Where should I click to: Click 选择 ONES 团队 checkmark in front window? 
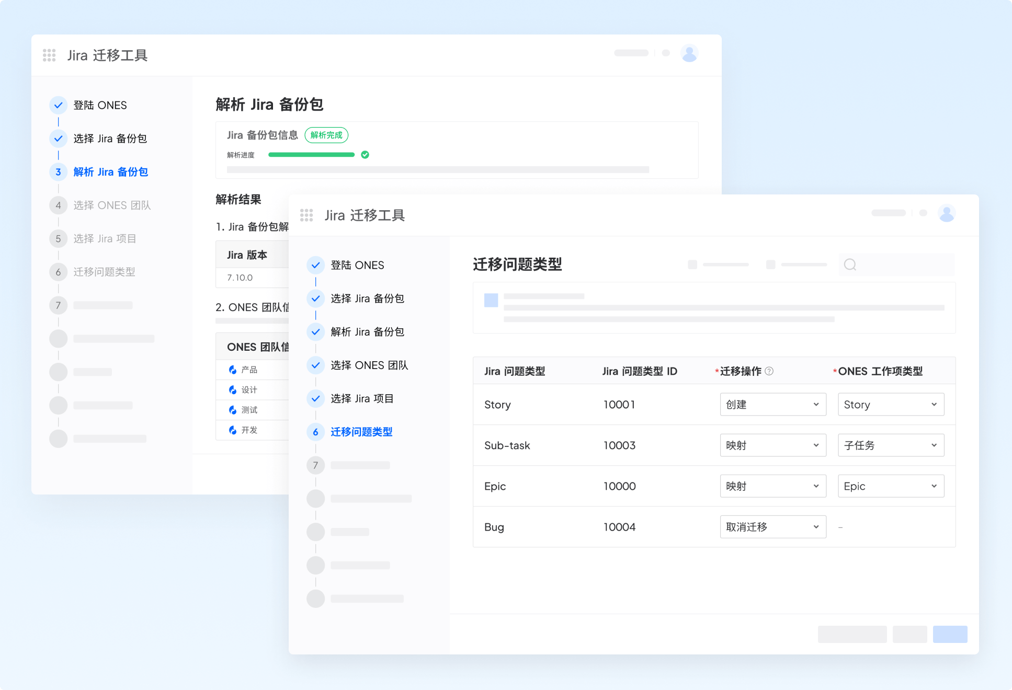316,365
